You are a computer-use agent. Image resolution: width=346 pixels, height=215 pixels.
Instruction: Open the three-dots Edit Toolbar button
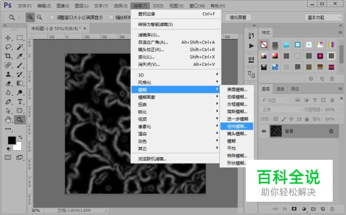pyautogui.click(x=9, y=129)
